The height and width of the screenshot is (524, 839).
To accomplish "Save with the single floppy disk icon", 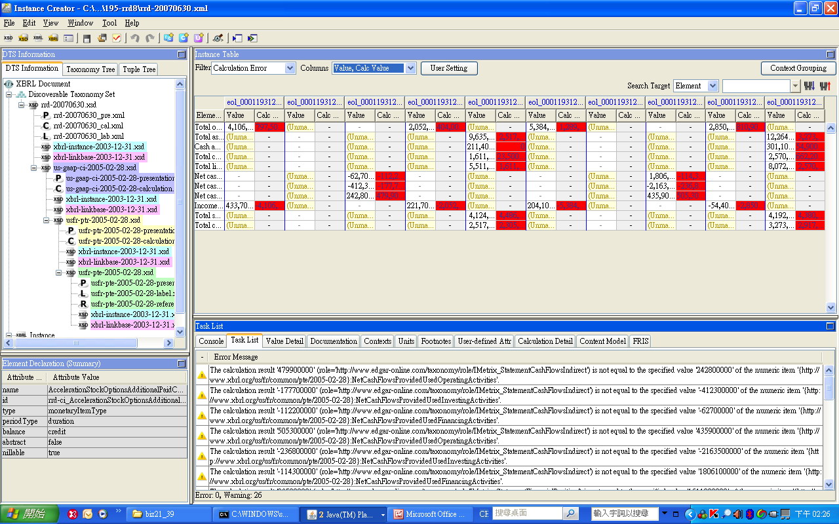I will point(87,38).
